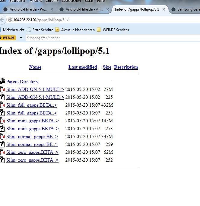200x206 pixels.
Task: Click the WEB.DE toolbar logo button
Action: click(8, 38)
